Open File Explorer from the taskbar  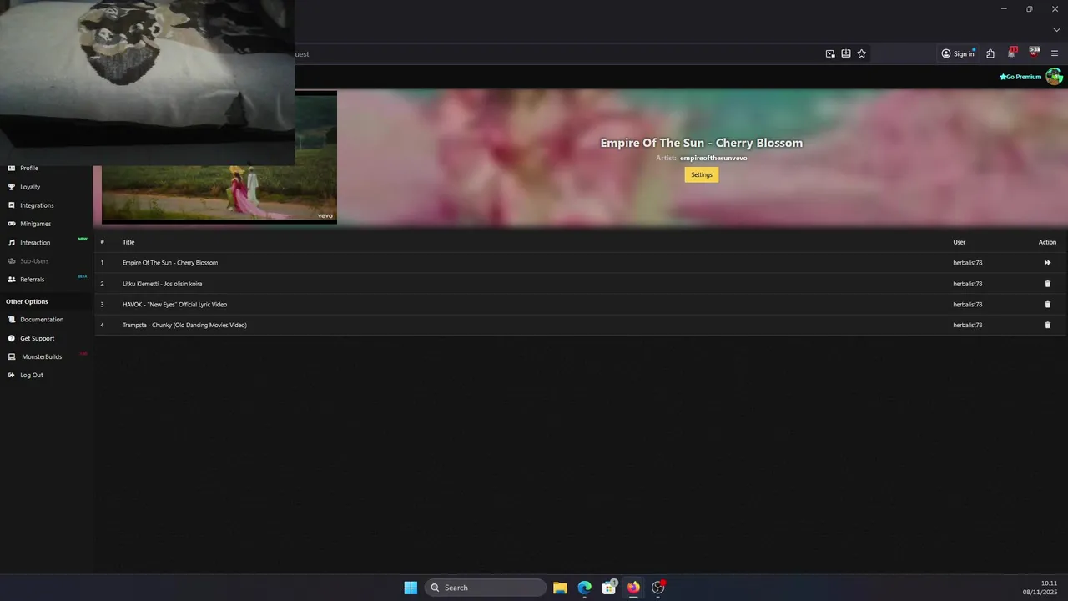pyautogui.click(x=560, y=588)
